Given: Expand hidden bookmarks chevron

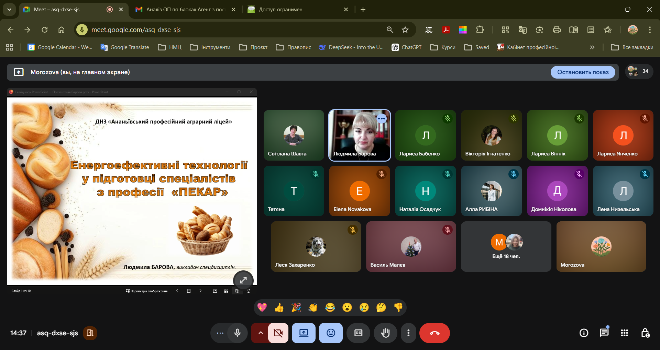Looking at the screenshot, I should (x=592, y=47).
